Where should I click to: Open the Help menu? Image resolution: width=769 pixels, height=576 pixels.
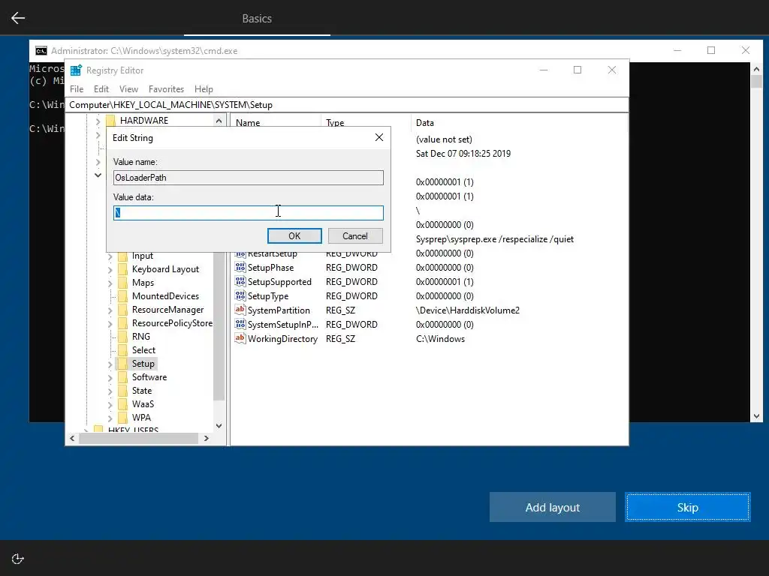(204, 89)
